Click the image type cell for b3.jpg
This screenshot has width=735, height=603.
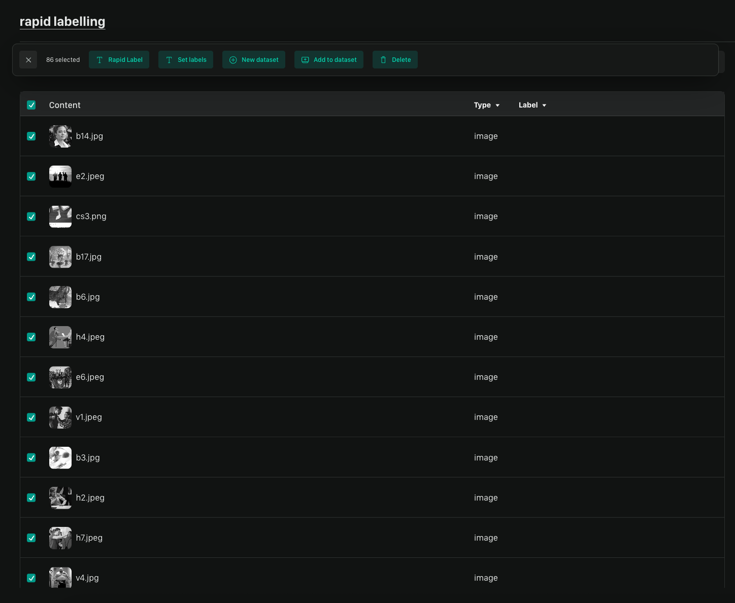(486, 457)
